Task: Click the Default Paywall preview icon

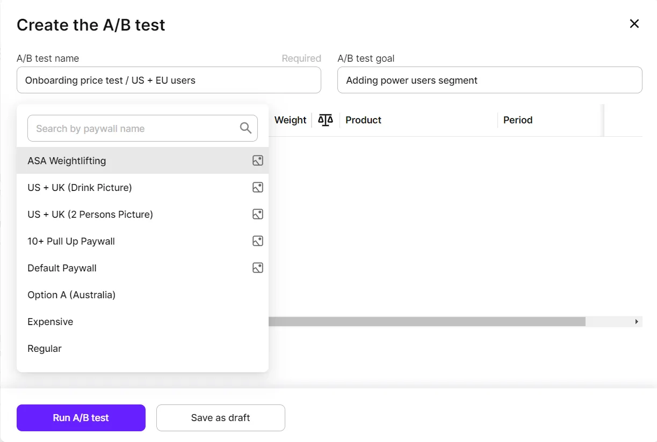Action: coord(258,268)
